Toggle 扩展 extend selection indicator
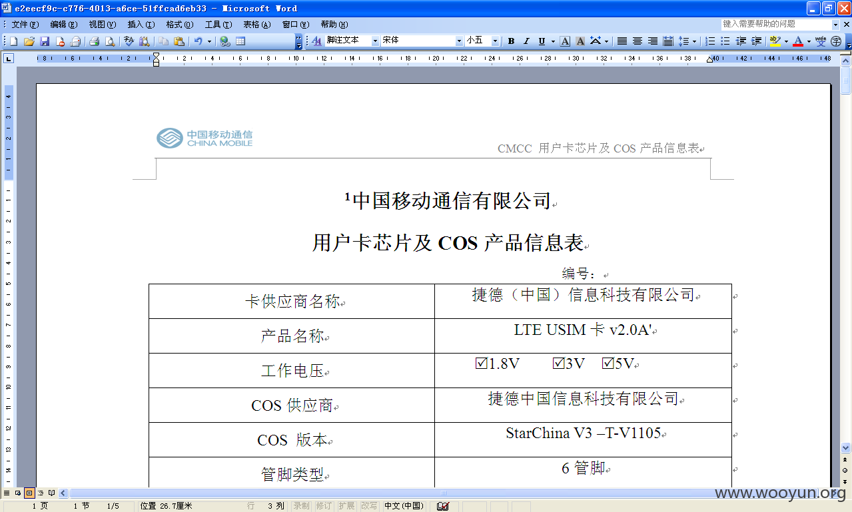Screen dimensions: 852x512 (x=346, y=506)
